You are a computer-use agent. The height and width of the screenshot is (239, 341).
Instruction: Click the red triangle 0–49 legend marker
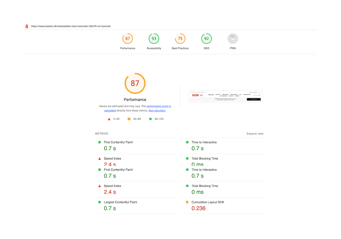108,118
